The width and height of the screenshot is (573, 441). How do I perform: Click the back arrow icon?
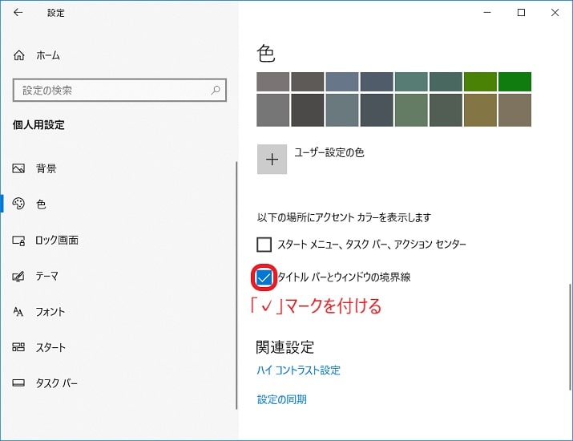pos(18,13)
